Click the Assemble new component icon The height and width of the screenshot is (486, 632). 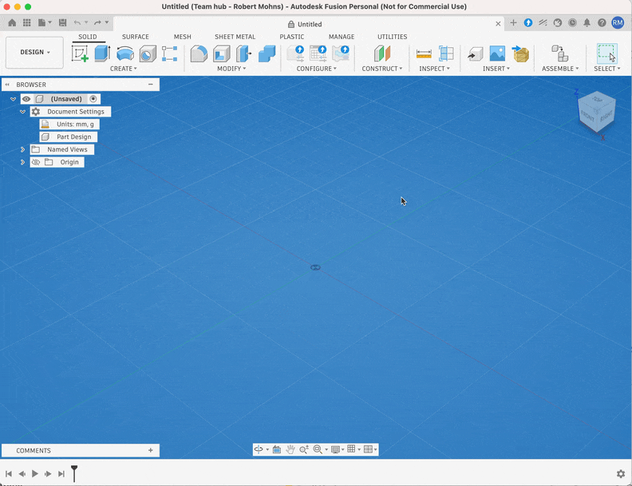[560, 53]
